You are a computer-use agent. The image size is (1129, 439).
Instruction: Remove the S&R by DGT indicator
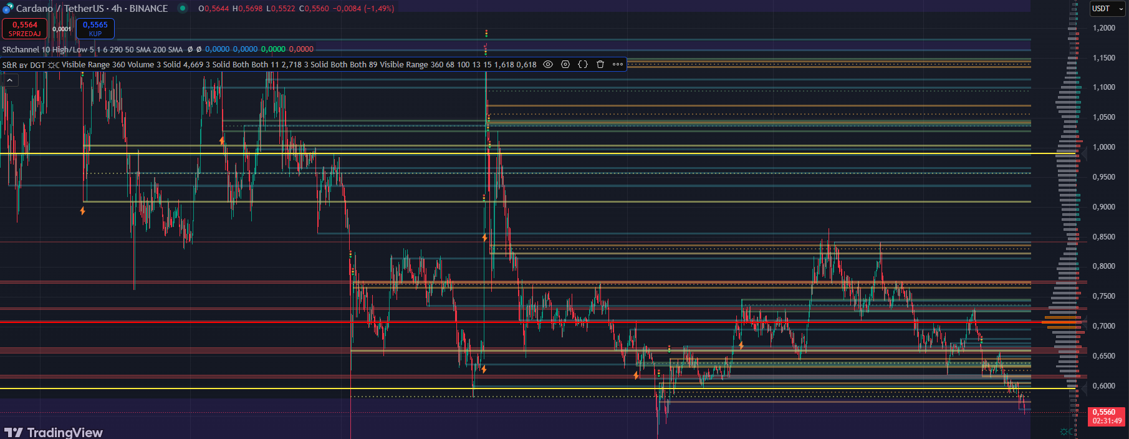[600, 64]
